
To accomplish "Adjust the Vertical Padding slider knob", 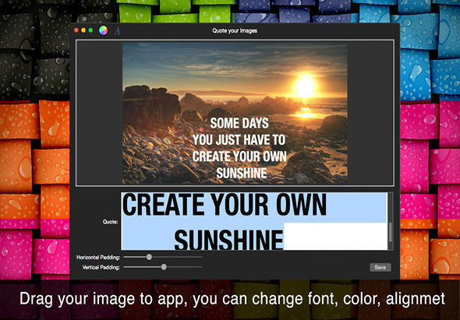I will (x=164, y=267).
